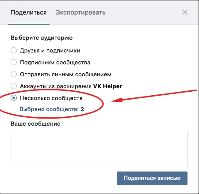Open the Поделиться tab
Image resolution: width=199 pixels, height=194 pixels.
tap(29, 12)
